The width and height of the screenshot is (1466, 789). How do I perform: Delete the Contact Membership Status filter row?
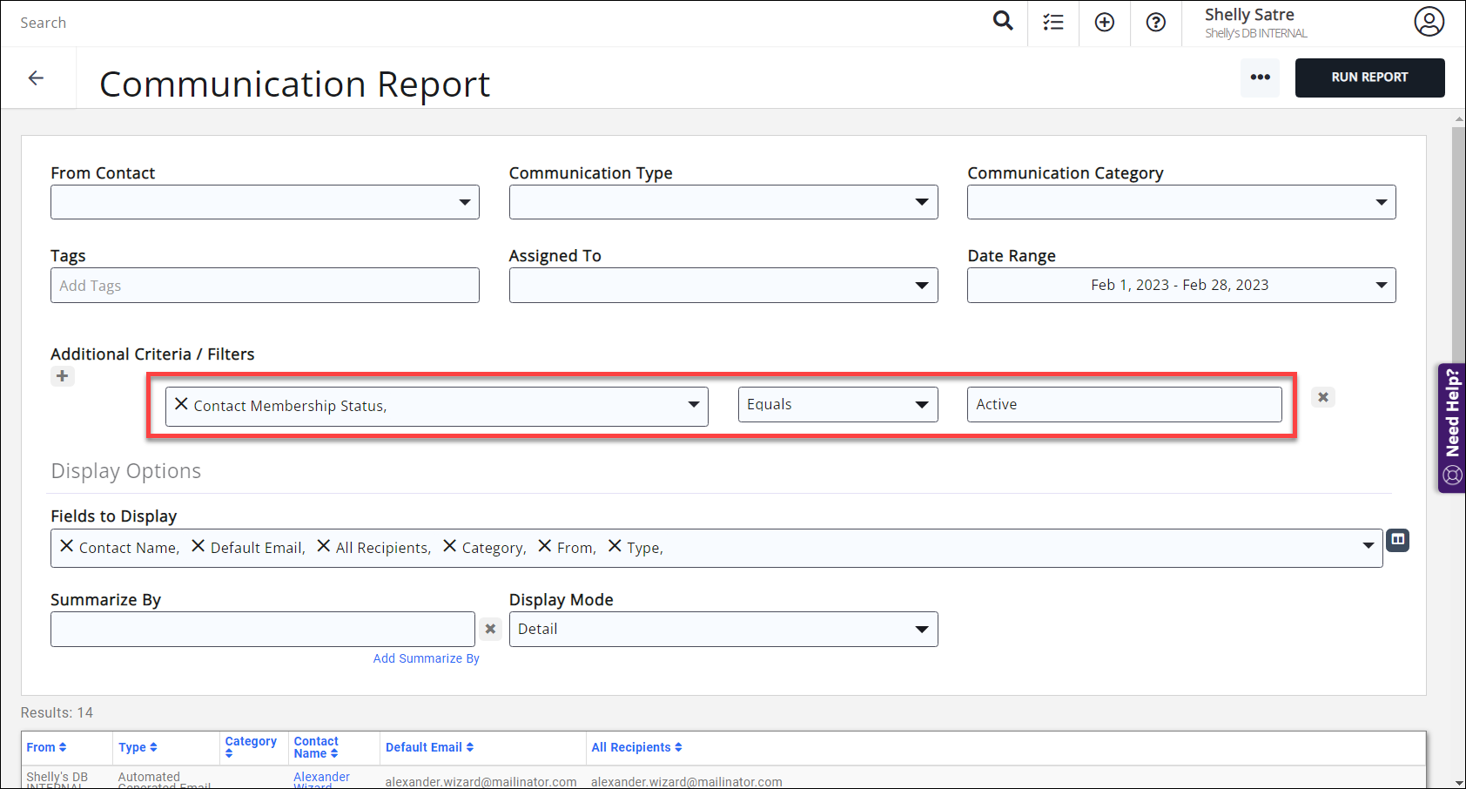click(x=1322, y=397)
